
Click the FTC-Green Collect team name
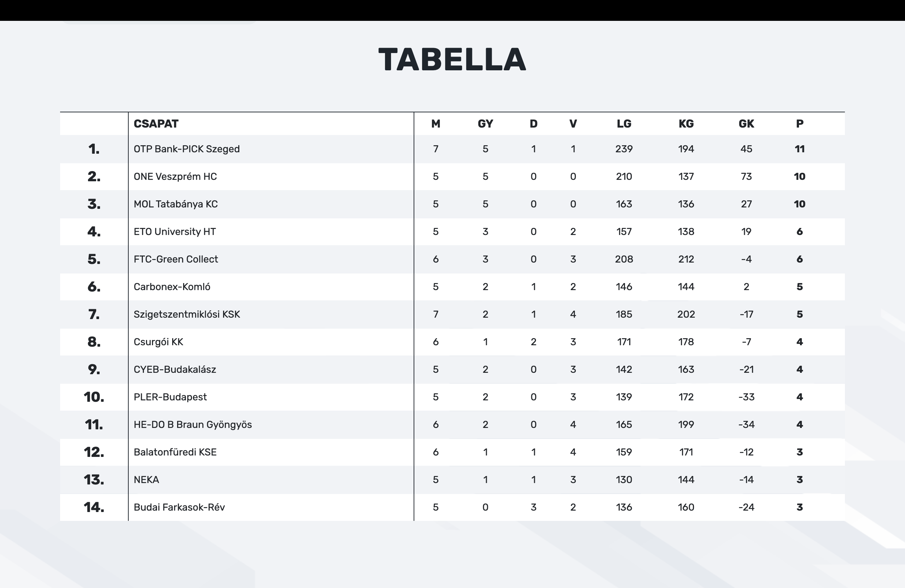[x=176, y=259]
